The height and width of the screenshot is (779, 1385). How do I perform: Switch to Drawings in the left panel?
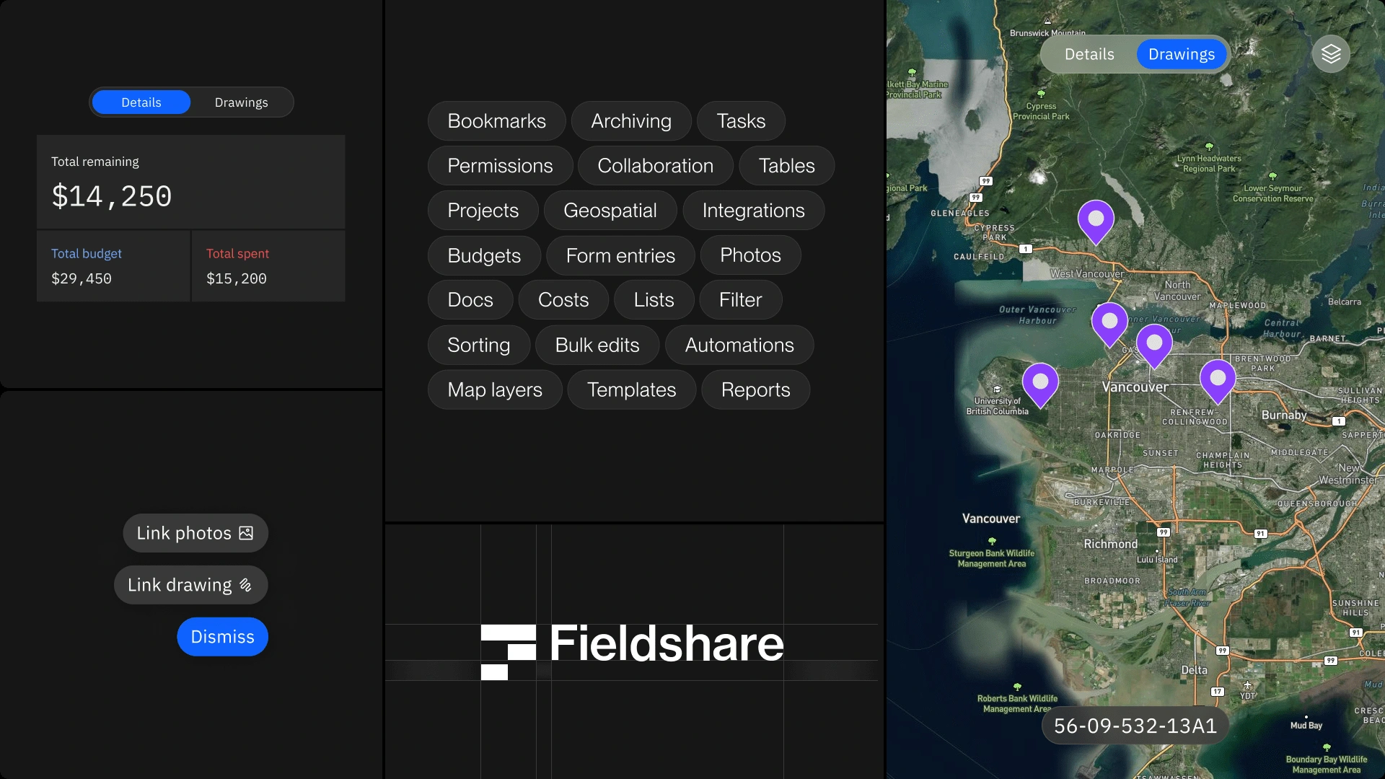241,102
